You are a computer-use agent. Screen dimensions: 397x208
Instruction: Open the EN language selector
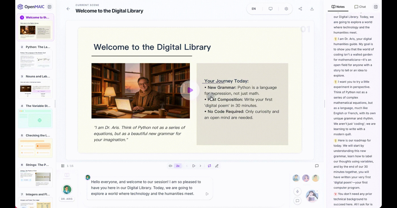(254, 9)
